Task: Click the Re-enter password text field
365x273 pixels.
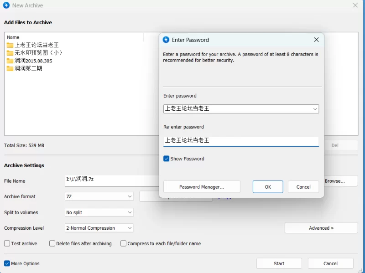Action: [241, 141]
